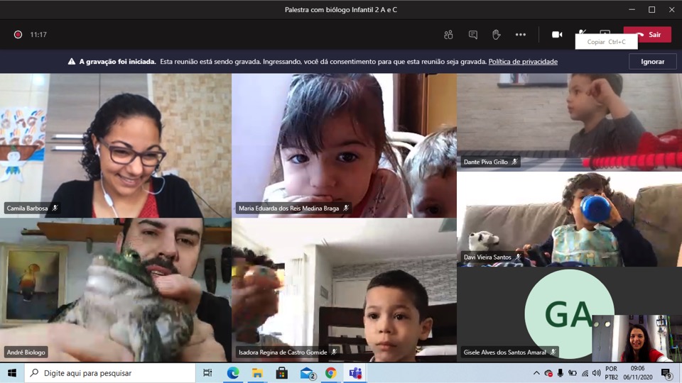Open the Windows Task View icon
This screenshot has height=383, width=682.
click(207, 373)
